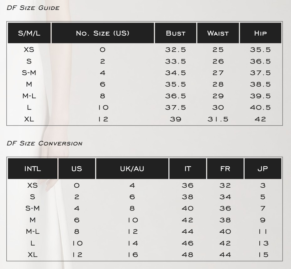Select the INTL column header
The height and width of the screenshot is (269, 291).
tap(33, 169)
